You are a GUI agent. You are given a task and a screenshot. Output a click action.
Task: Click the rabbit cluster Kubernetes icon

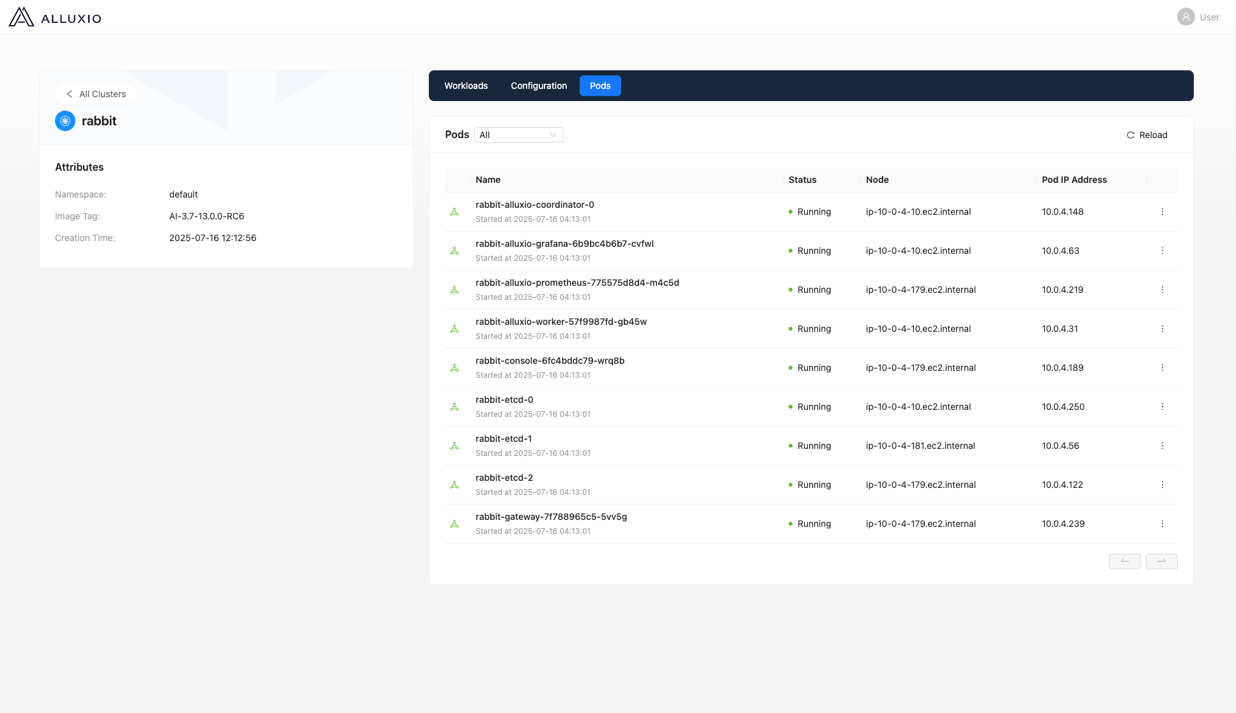point(65,121)
